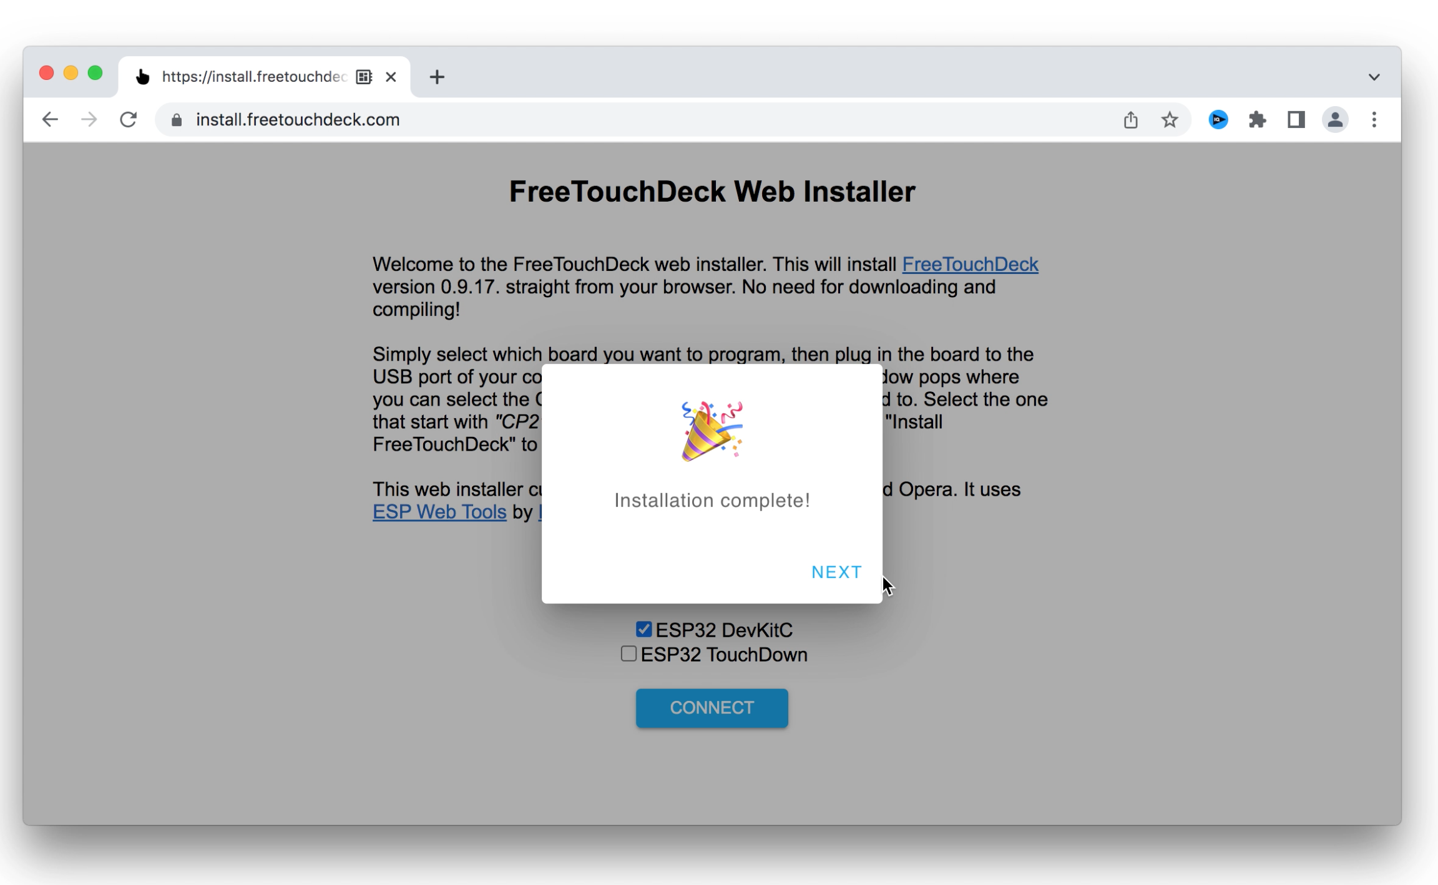Open Chrome three-dot menu
1438x885 pixels.
[x=1374, y=119]
